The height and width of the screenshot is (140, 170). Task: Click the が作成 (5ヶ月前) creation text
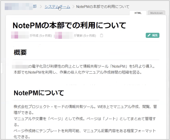(41, 36)
